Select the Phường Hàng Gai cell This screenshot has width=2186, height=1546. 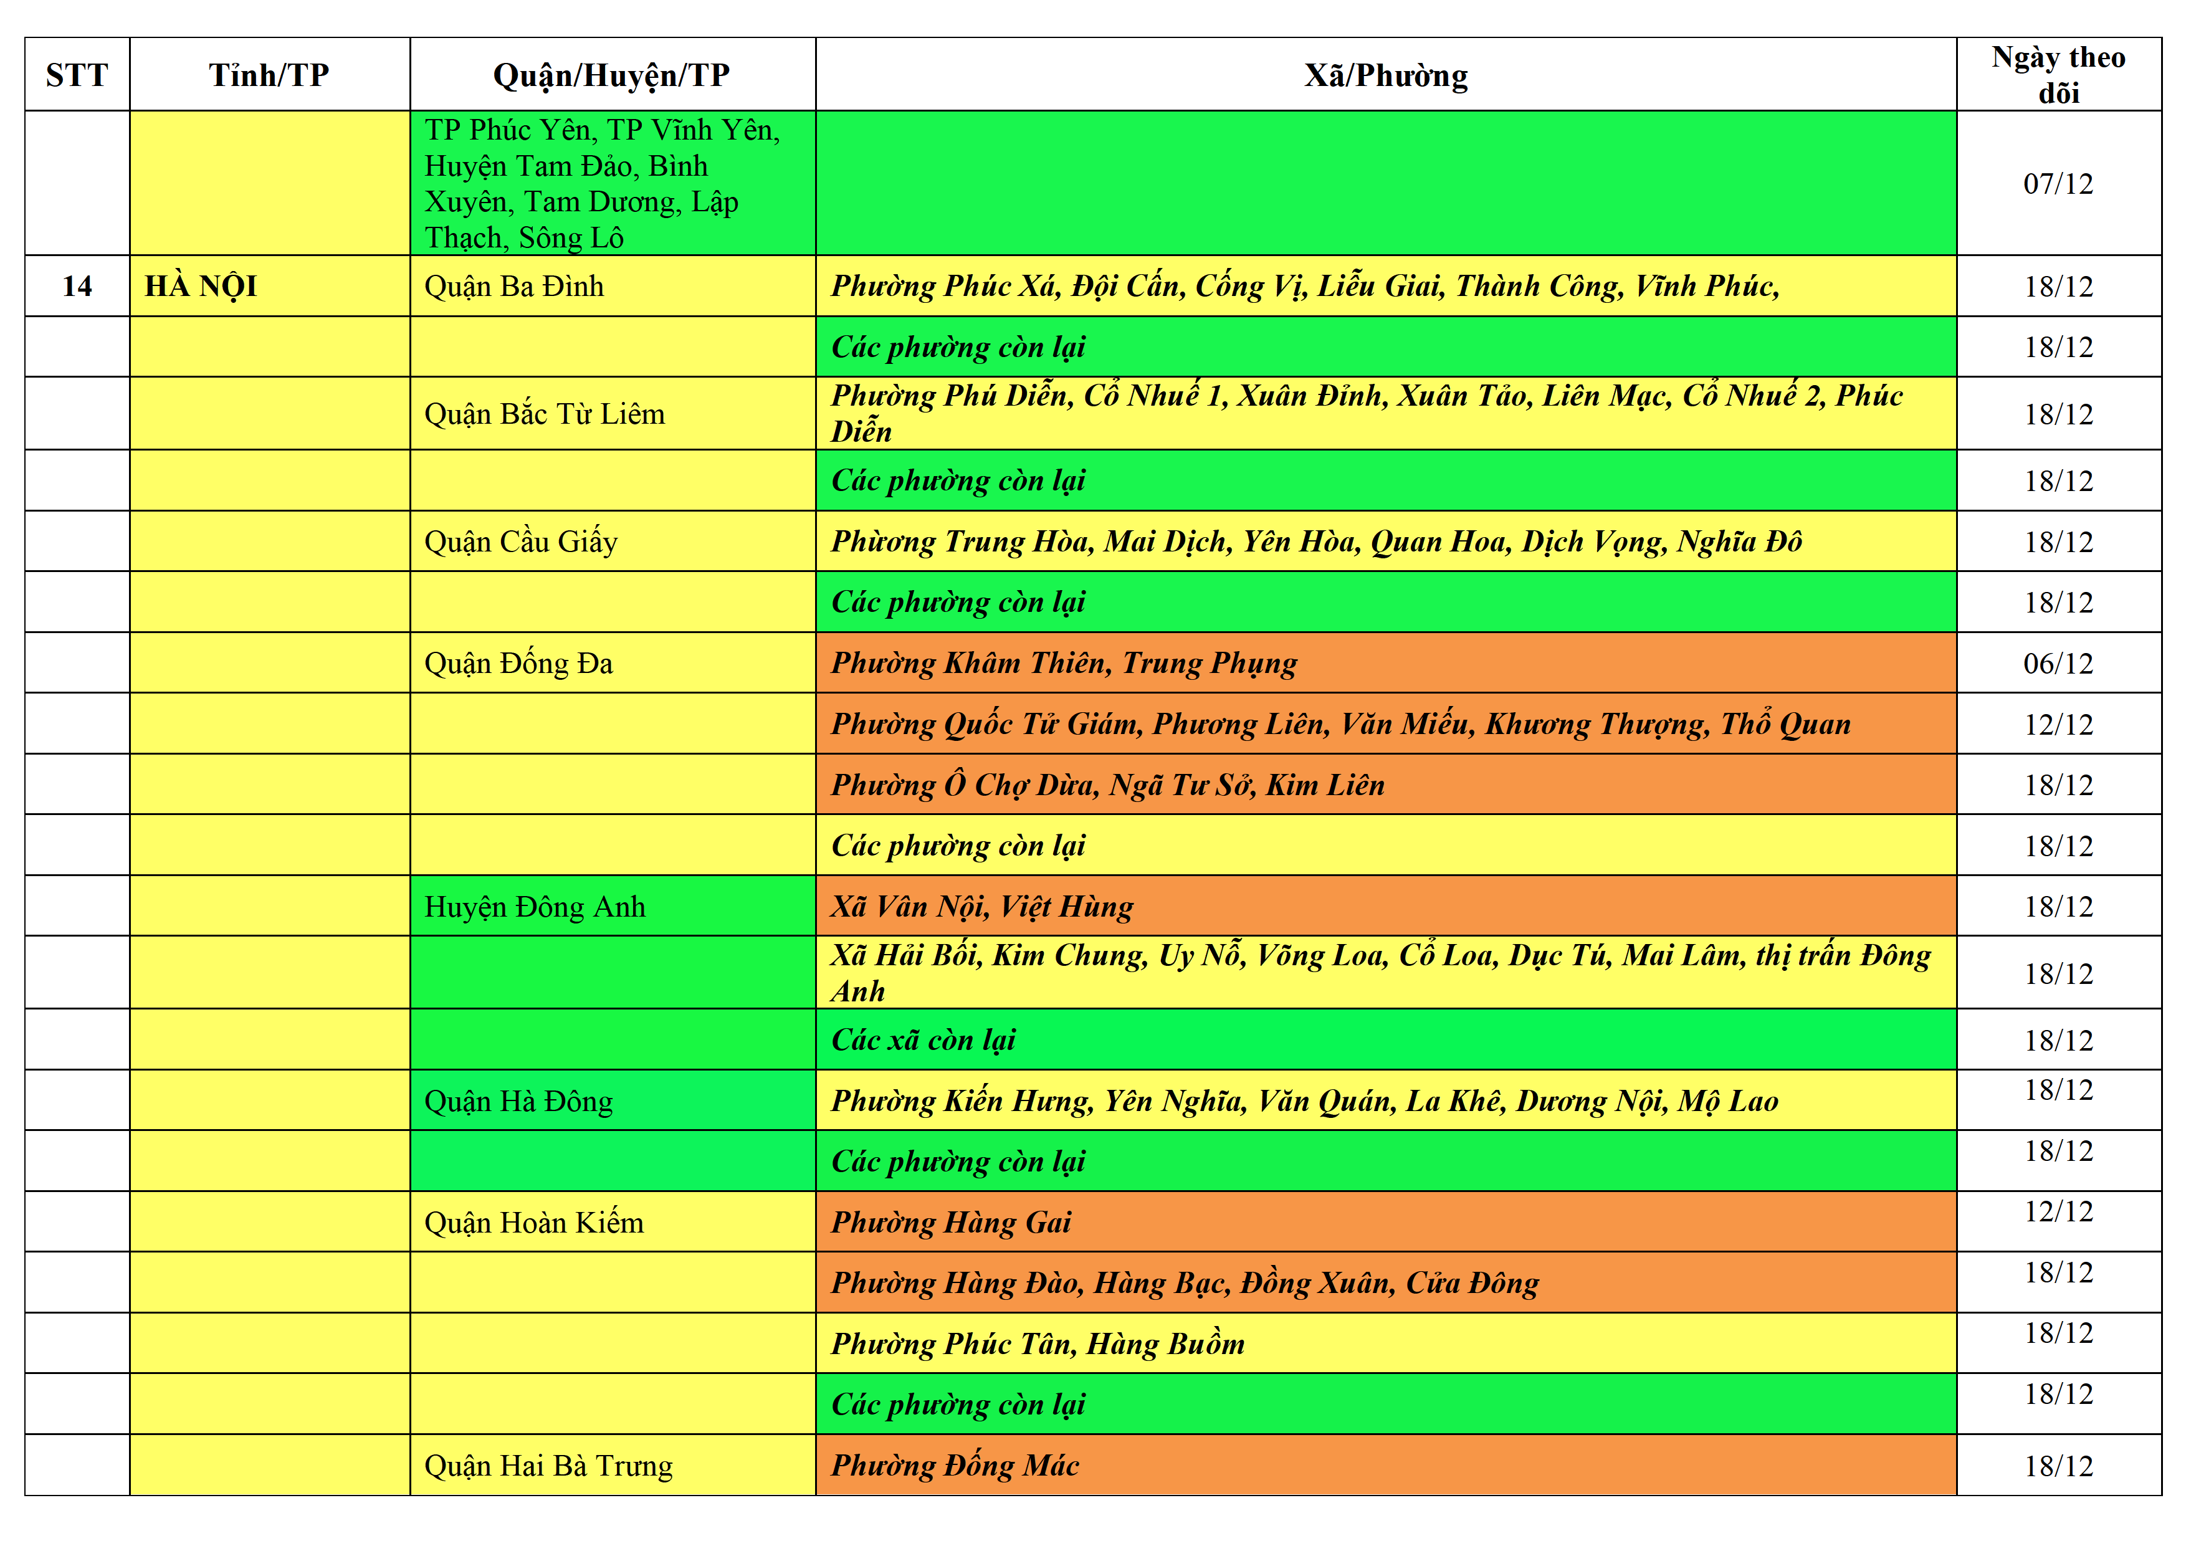(x=1385, y=1223)
